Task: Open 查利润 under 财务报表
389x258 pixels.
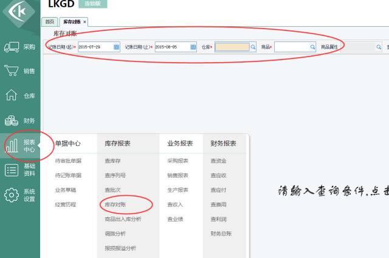Action: [218, 219]
